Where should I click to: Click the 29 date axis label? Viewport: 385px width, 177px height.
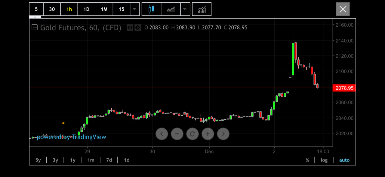pyautogui.click(x=87, y=151)
